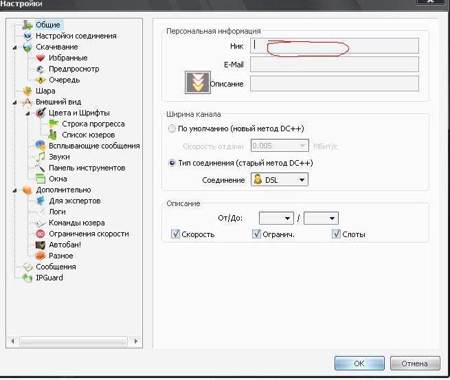Click the Общие tree icon
Screen dimensions: 450x380
coord(27,25)
